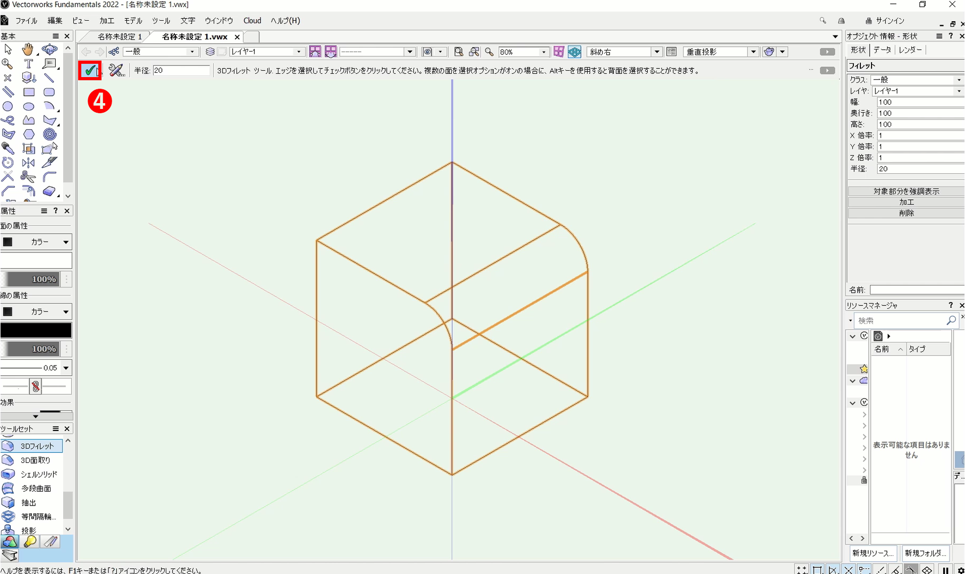Open line attribute カラー dropdown

point(36,311)
